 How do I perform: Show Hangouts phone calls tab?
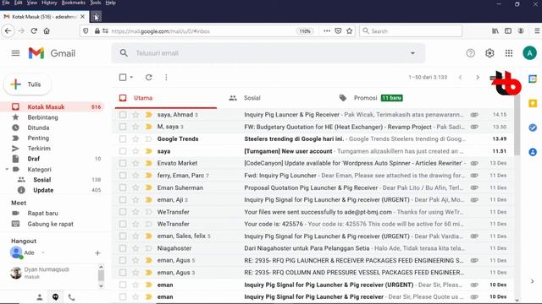(71, 297)
